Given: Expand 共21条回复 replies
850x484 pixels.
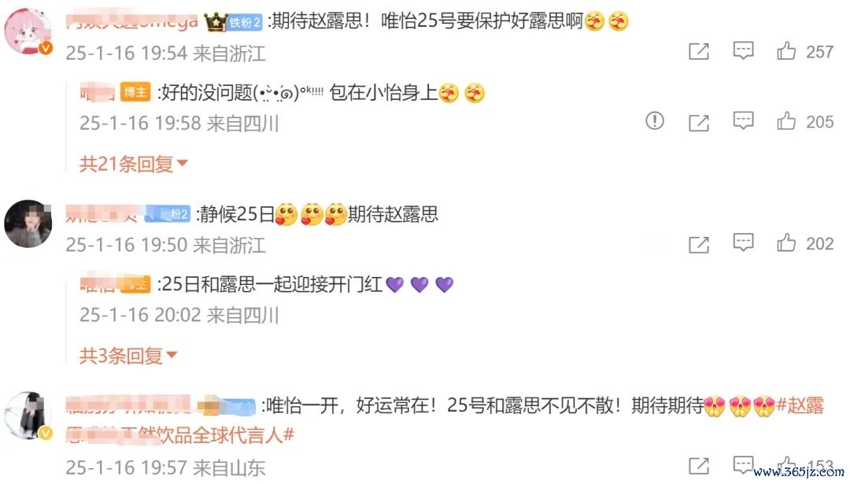Looking at the screenshot, I should click(x=133, y=164).
